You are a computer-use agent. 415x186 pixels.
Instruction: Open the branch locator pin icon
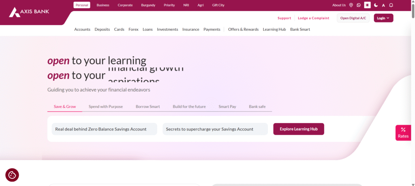pyautogui.click(x=351, y=5)
